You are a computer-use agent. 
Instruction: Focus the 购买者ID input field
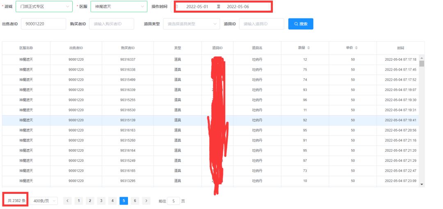click(x=112, y=24)
